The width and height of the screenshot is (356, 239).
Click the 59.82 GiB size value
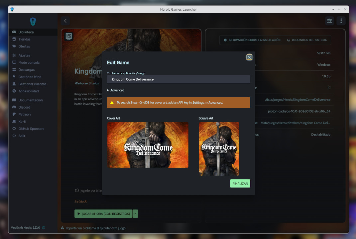(x=323, y=53)
